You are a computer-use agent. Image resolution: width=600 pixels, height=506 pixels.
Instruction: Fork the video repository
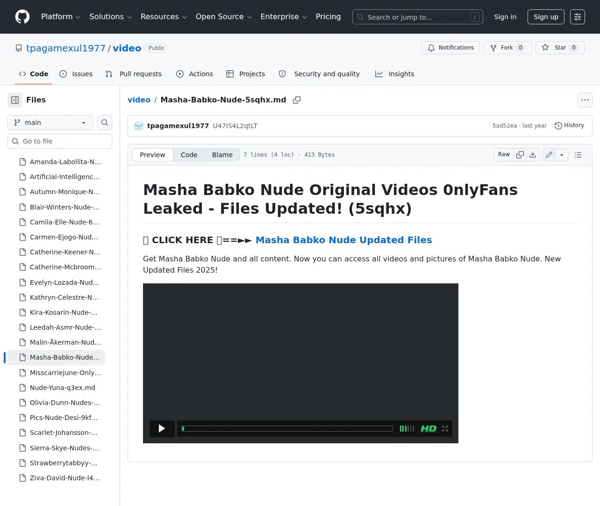pyautogui.click(x=507, y=48)
